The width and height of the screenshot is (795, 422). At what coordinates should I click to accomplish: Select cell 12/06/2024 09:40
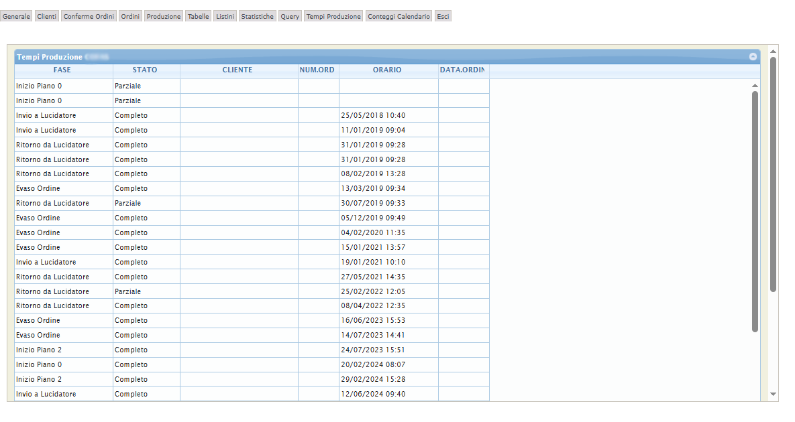coord(388,394)
